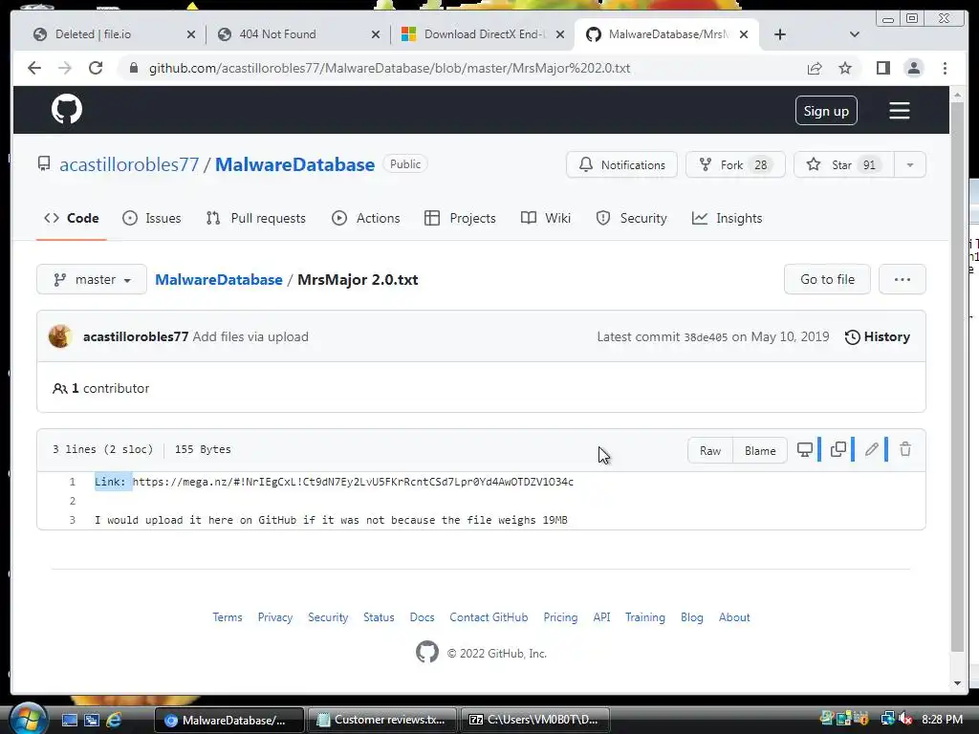Click the footer GitHub logo

click(427, 652)
